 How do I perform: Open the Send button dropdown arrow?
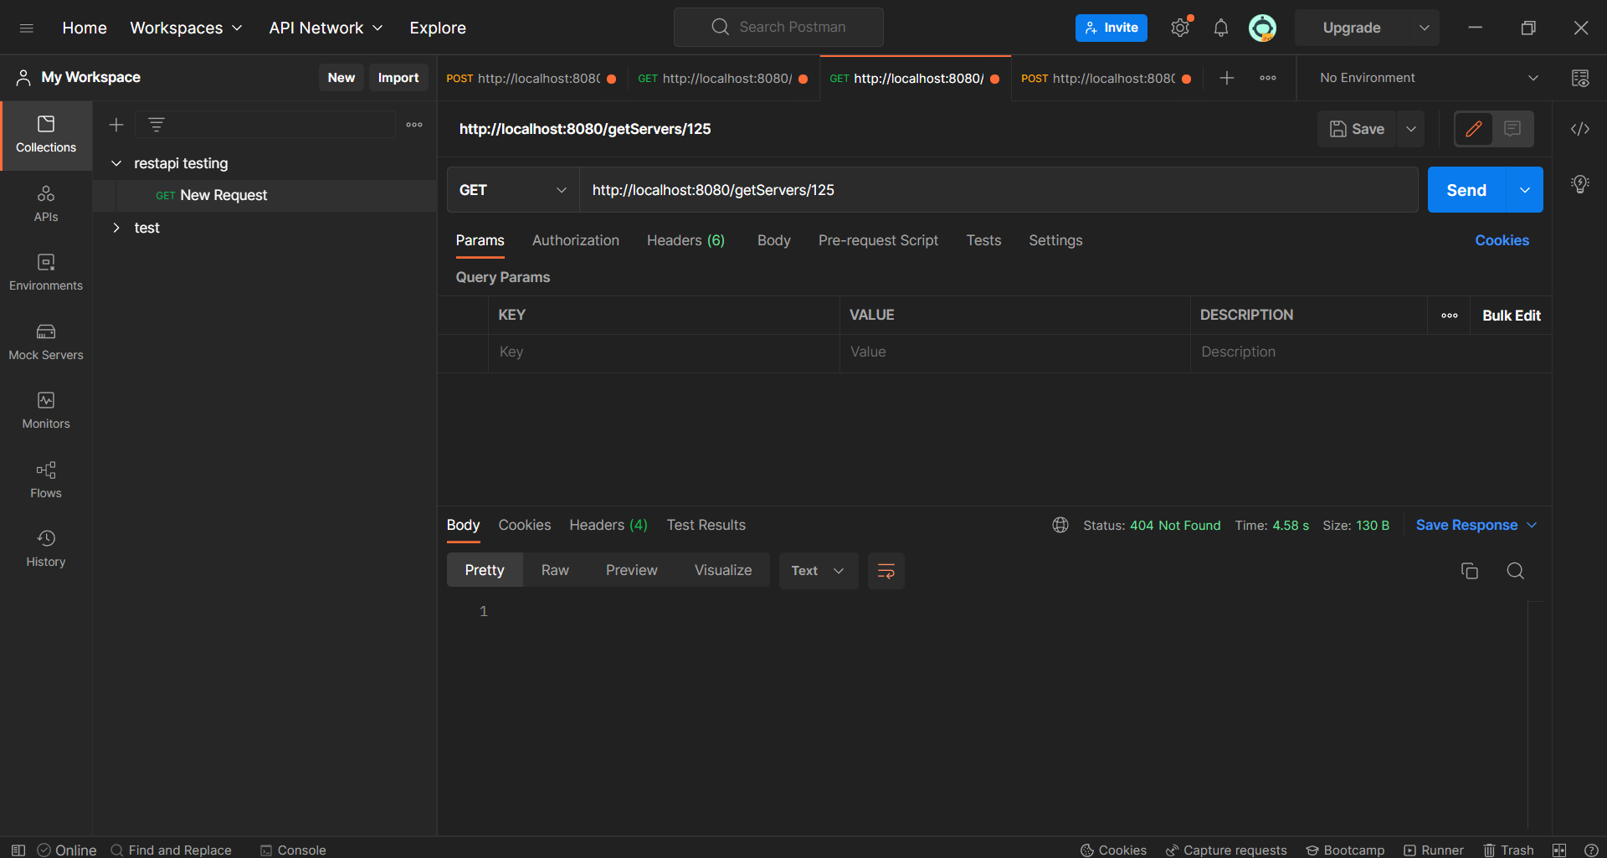point(1525,190)
